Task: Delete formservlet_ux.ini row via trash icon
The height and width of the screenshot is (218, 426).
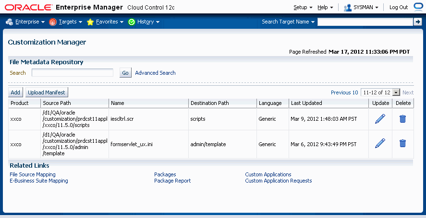Action: [x=402, y=143]
